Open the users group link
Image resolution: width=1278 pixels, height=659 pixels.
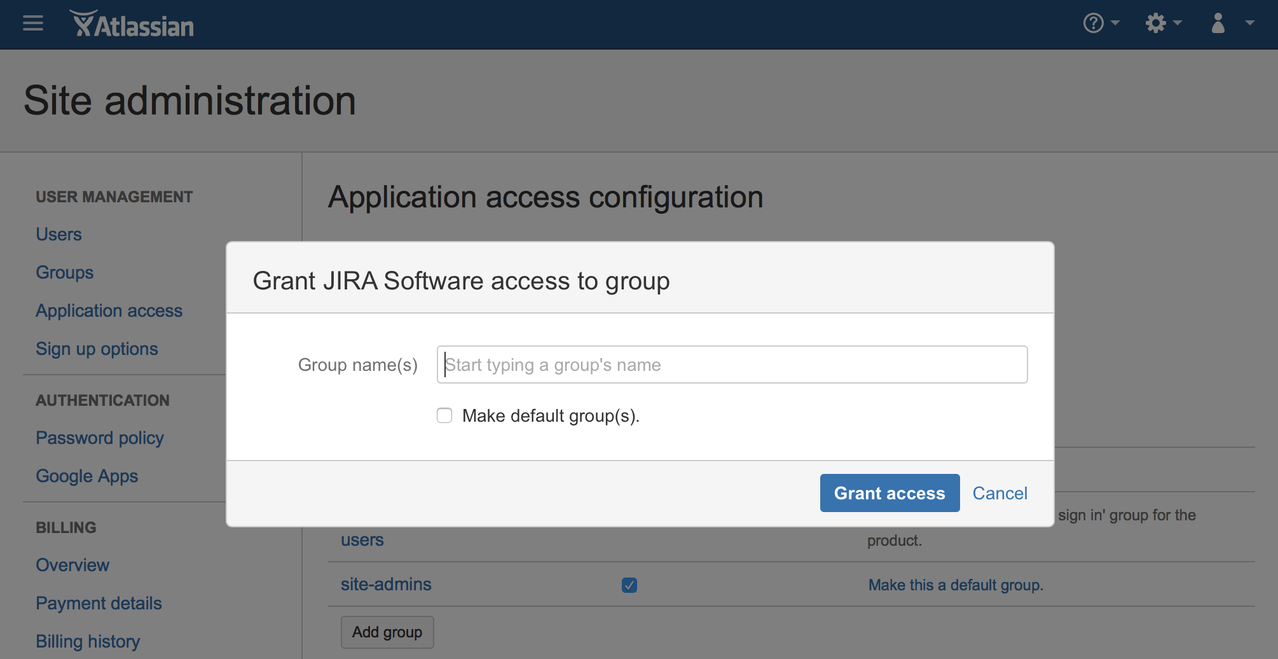(x=362, y=540)
